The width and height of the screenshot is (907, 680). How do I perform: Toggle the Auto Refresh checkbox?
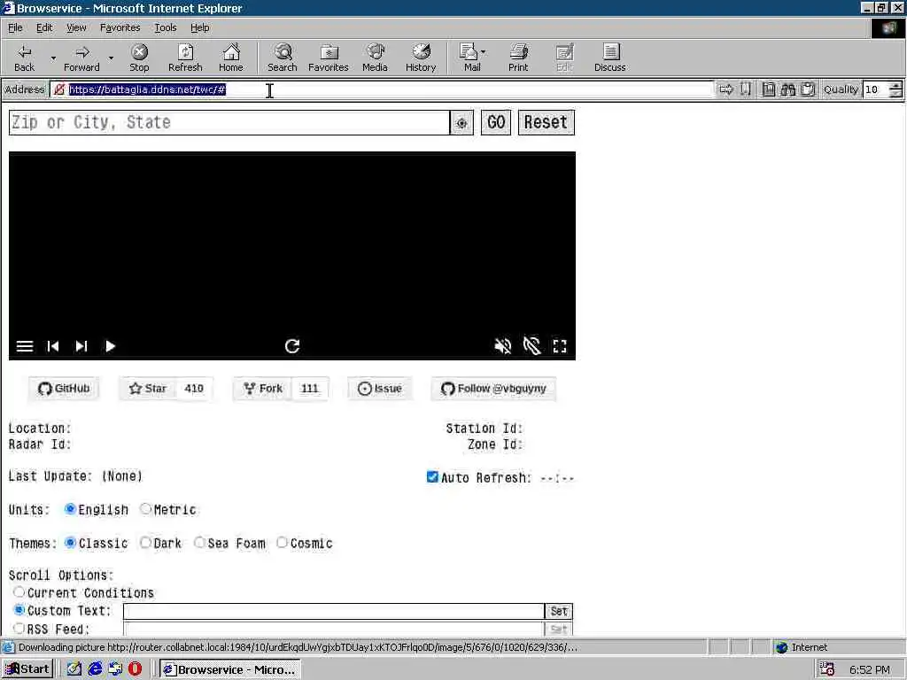click(432, 476)
